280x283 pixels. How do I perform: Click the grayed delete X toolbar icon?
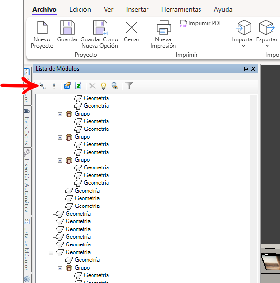[x=93, y=86]
